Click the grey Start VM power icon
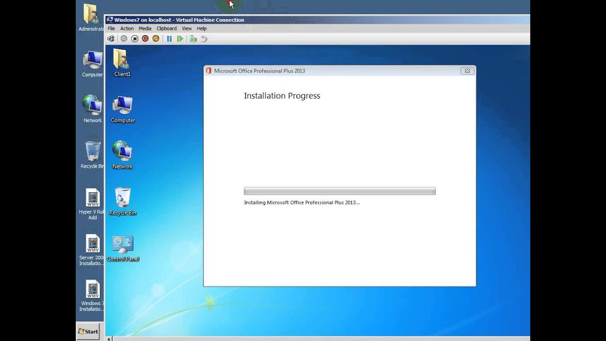 click(x=124, y=39)
